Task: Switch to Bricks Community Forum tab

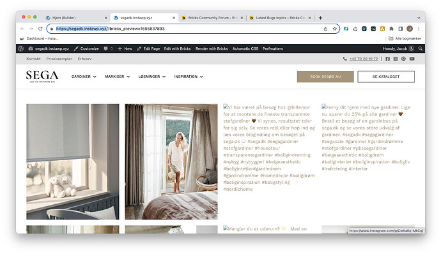Action: 212,18
